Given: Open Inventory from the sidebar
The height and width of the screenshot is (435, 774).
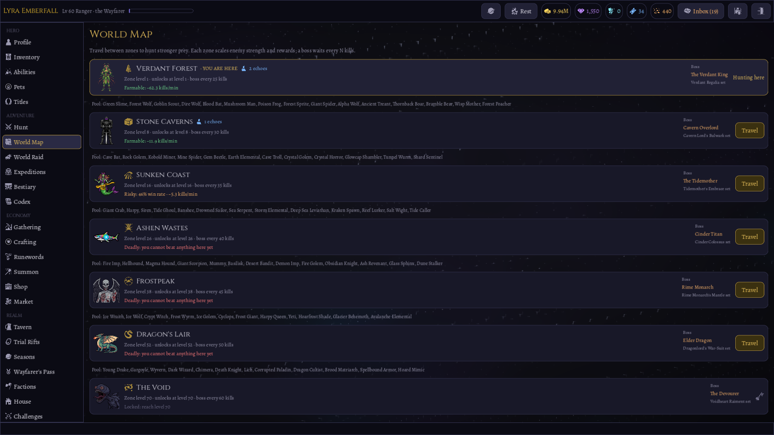Looking at the screenshot, I should pos(42,57).
